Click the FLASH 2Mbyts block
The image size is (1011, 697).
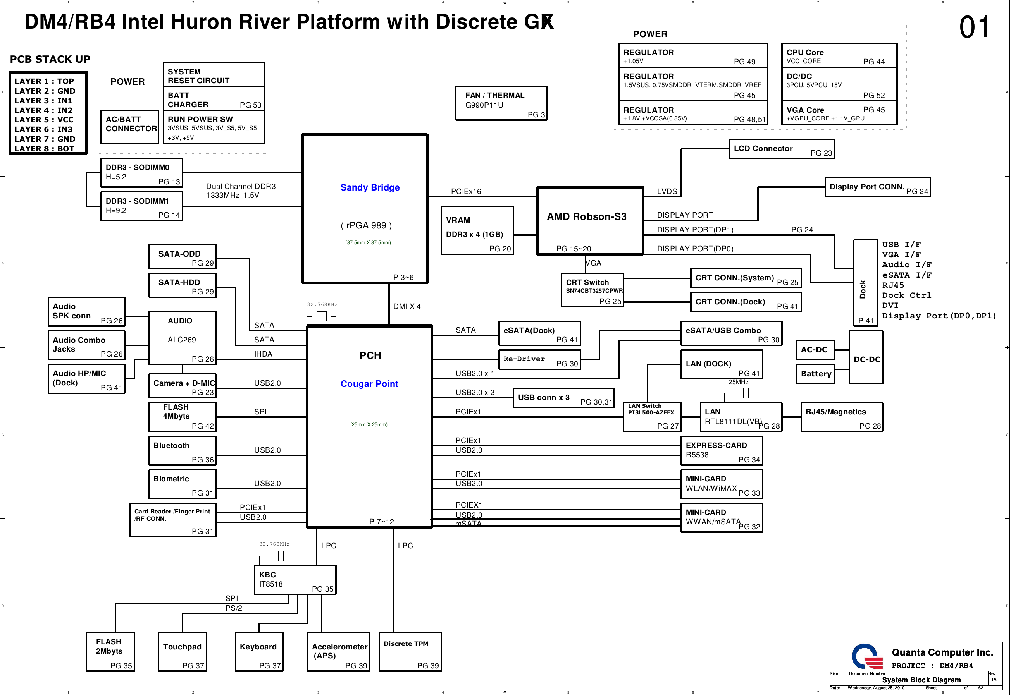point(110,652)
